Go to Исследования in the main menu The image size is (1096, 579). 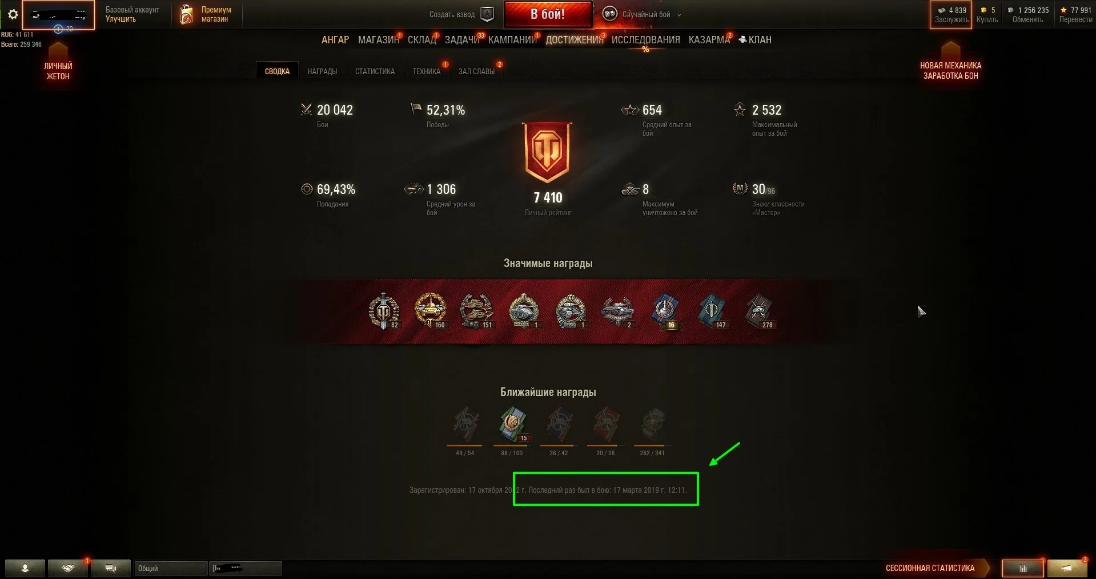[x=645, y=40]
